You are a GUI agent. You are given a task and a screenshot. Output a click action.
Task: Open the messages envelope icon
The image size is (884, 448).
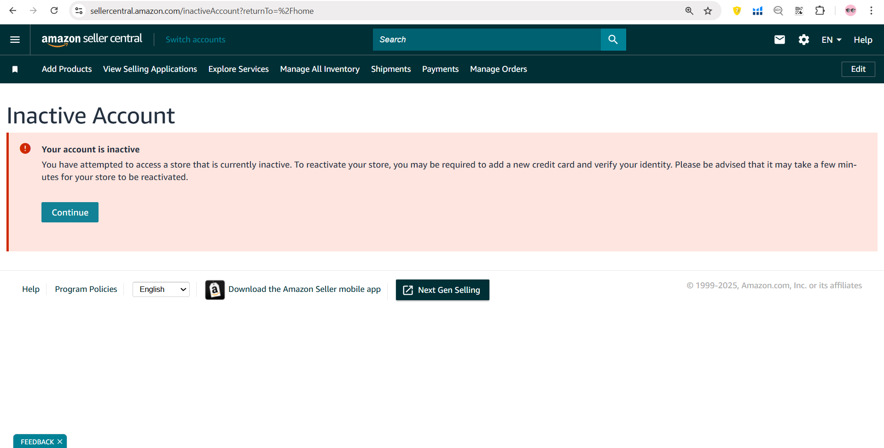(x=779, y=40)
